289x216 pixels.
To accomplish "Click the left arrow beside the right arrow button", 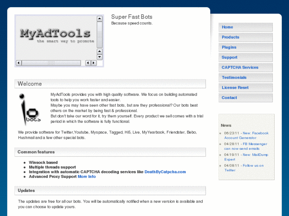I will (x=88, y=63).
